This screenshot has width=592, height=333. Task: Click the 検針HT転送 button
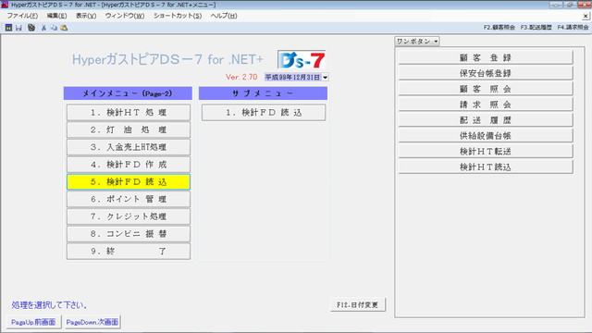[x=486, y=152]
